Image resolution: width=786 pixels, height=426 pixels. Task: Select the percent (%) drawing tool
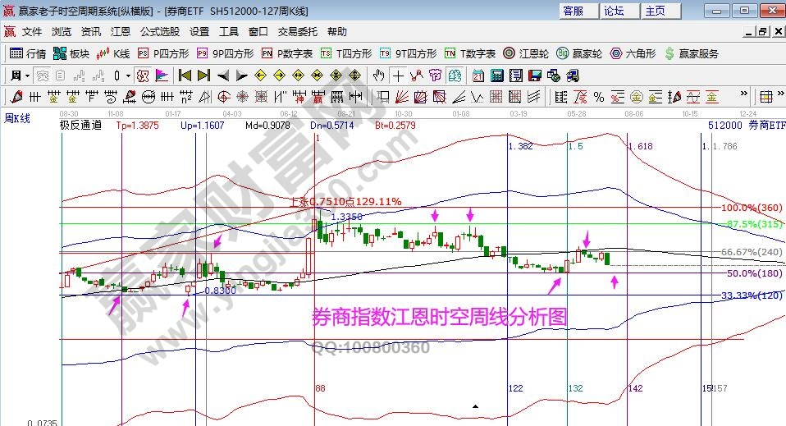pyautogui.click(x=597, y=97)
